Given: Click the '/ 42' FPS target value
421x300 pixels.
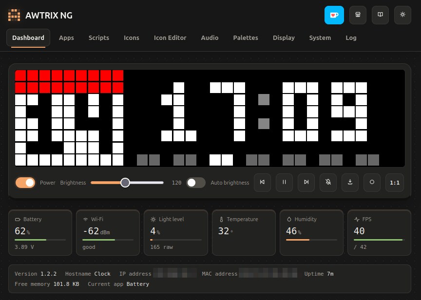Looking at the screenshot, I should 360,247.
